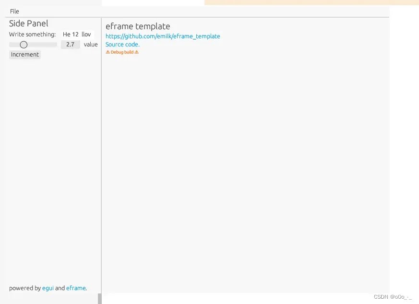419x304 pixels.
Task: Click the left warning icon beside Debug build
Action: pyautogui.click(x=108, y=52)
